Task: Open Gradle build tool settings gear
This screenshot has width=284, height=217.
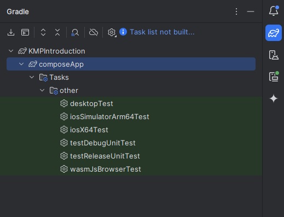Action: [x=112, y=32]
